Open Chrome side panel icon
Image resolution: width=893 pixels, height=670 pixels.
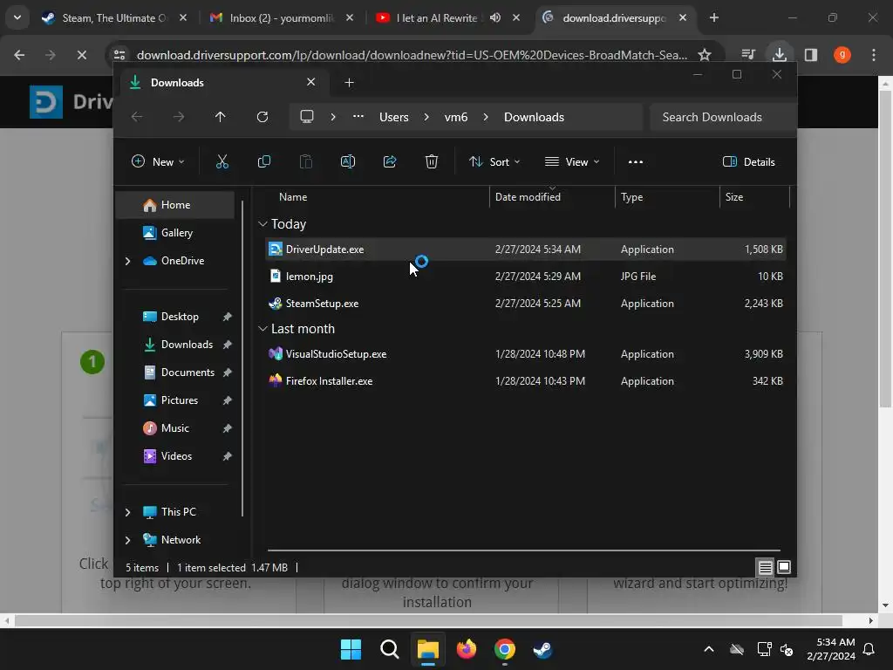click(811, 55)
